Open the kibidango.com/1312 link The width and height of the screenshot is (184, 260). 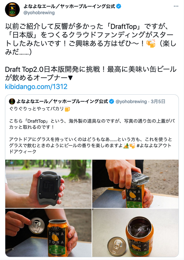tap(36, 87)
